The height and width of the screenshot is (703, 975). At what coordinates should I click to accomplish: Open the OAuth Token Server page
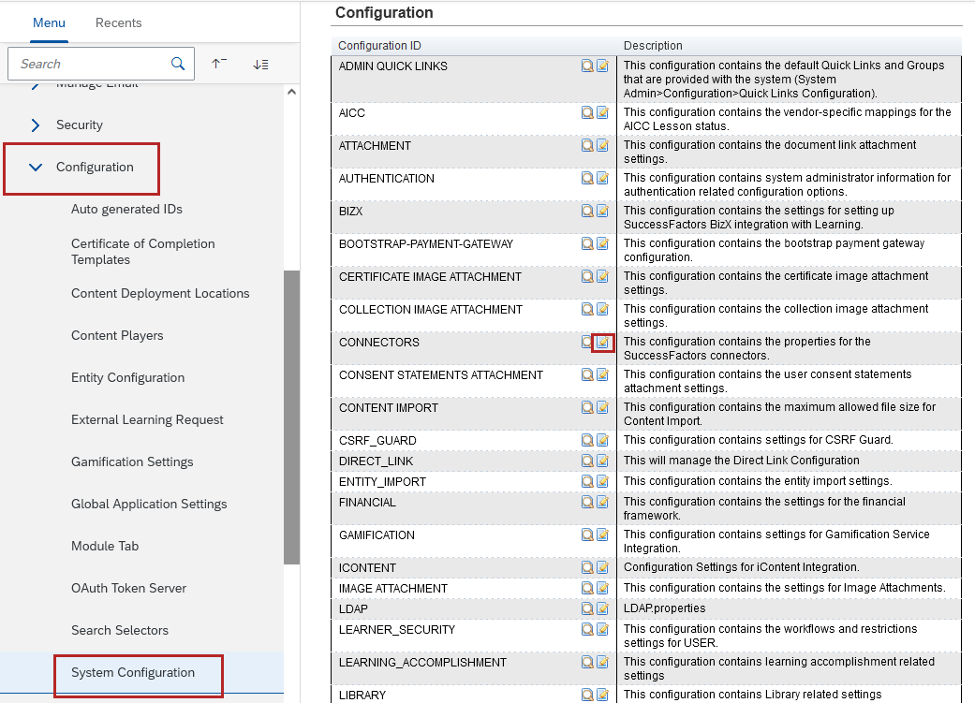coord(128,589)
